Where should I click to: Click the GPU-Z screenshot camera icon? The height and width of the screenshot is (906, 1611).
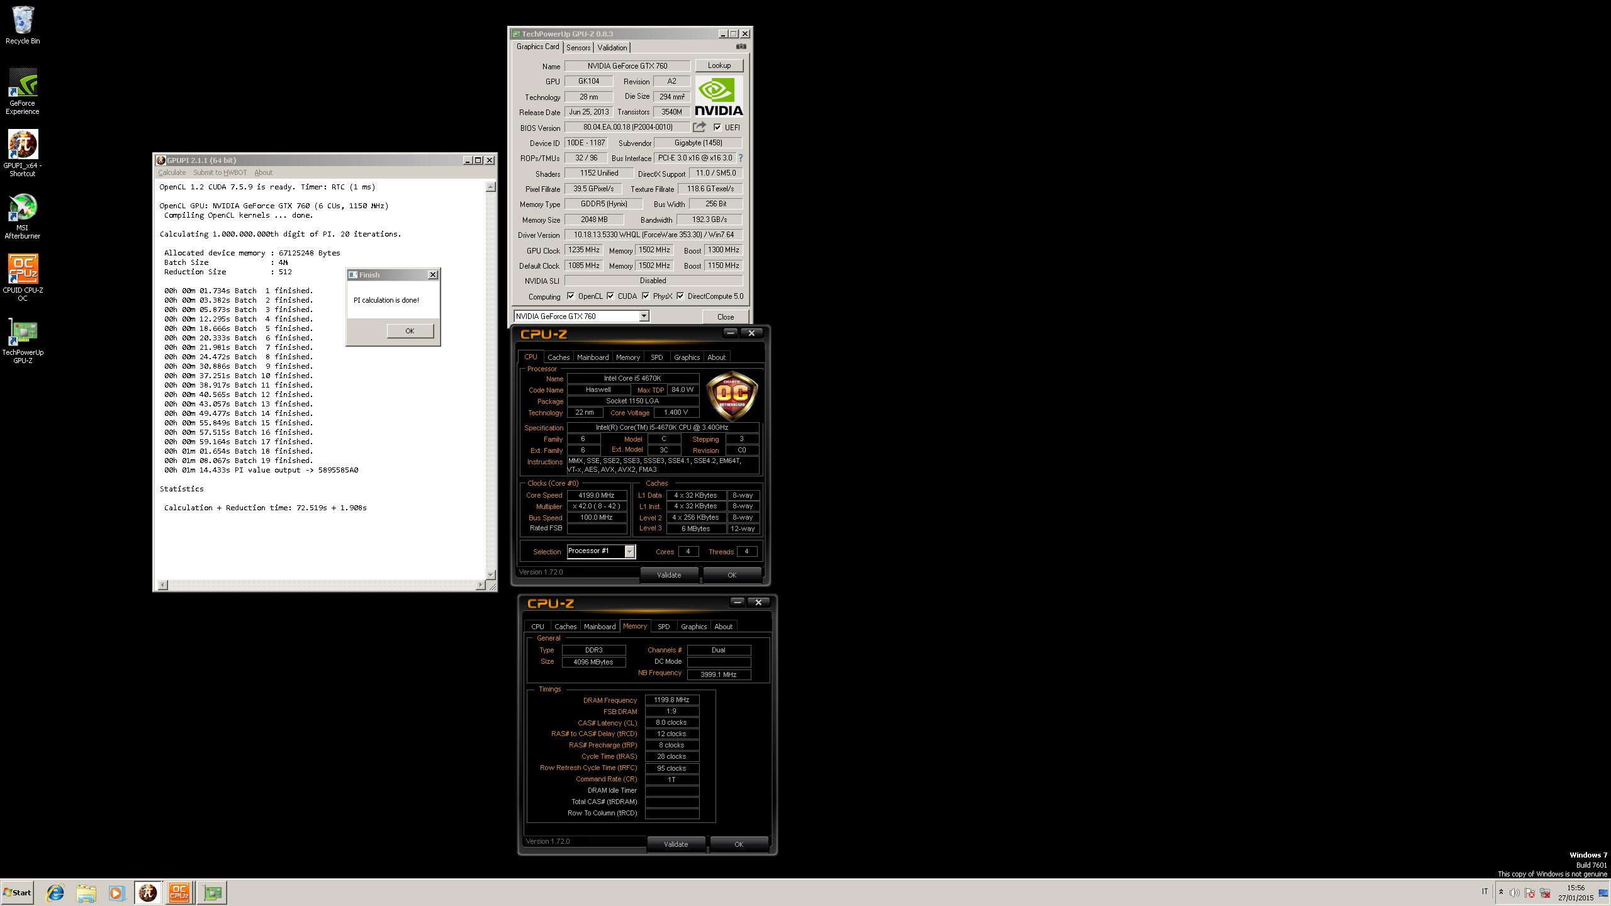pyautogui.click(x=741, y=47)
